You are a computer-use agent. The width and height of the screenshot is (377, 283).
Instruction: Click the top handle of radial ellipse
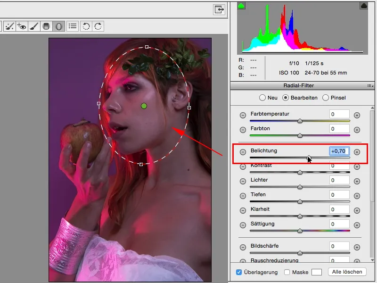click(x=147, y=47)
